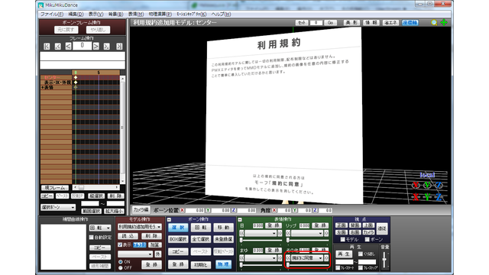Click lower blue Z axis move icon

coord(439,197)
